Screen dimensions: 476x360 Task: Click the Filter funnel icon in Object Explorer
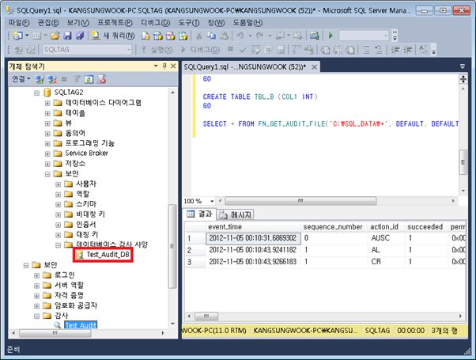click(77, 79)
